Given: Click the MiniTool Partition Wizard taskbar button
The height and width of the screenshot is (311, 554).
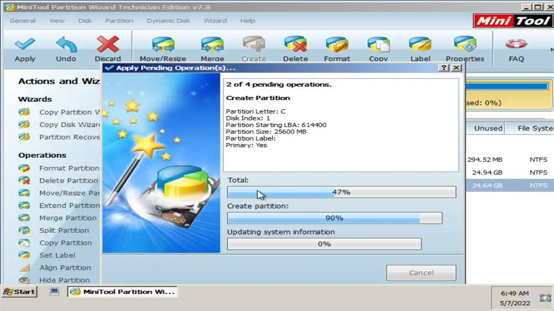Looking at the screenshot, I should pos(122,292).
